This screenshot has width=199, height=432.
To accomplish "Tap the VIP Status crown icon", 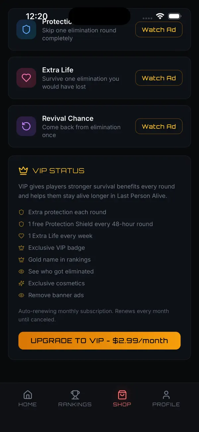I will point(23,171).
